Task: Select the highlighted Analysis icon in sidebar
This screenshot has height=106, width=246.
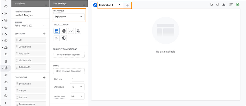Action: coord(6,68)
